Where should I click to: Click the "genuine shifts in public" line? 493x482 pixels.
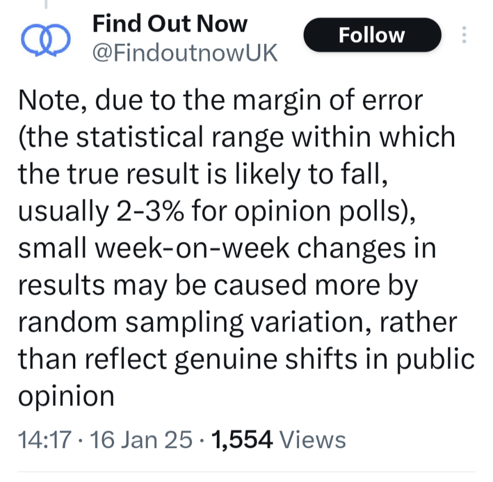pyautogui.click(x=324, y=359)
